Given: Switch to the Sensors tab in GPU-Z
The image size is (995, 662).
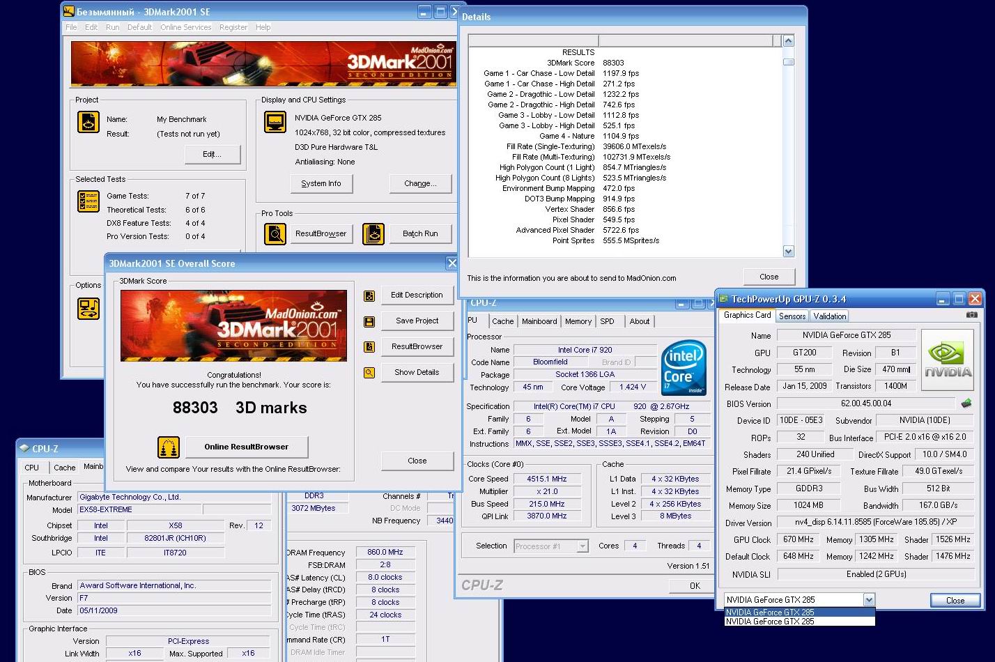Looking at the screenshot, I should [792, 316].
